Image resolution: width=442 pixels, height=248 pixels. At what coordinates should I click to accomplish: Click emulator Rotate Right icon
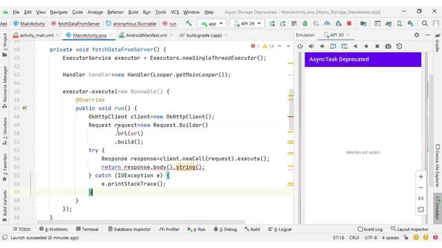tap(344, 46)
